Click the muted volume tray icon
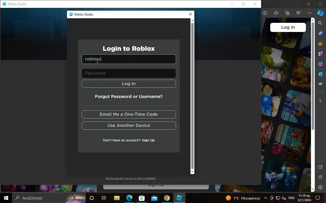This screenshot has width=326, height=203. pos(284,198)
